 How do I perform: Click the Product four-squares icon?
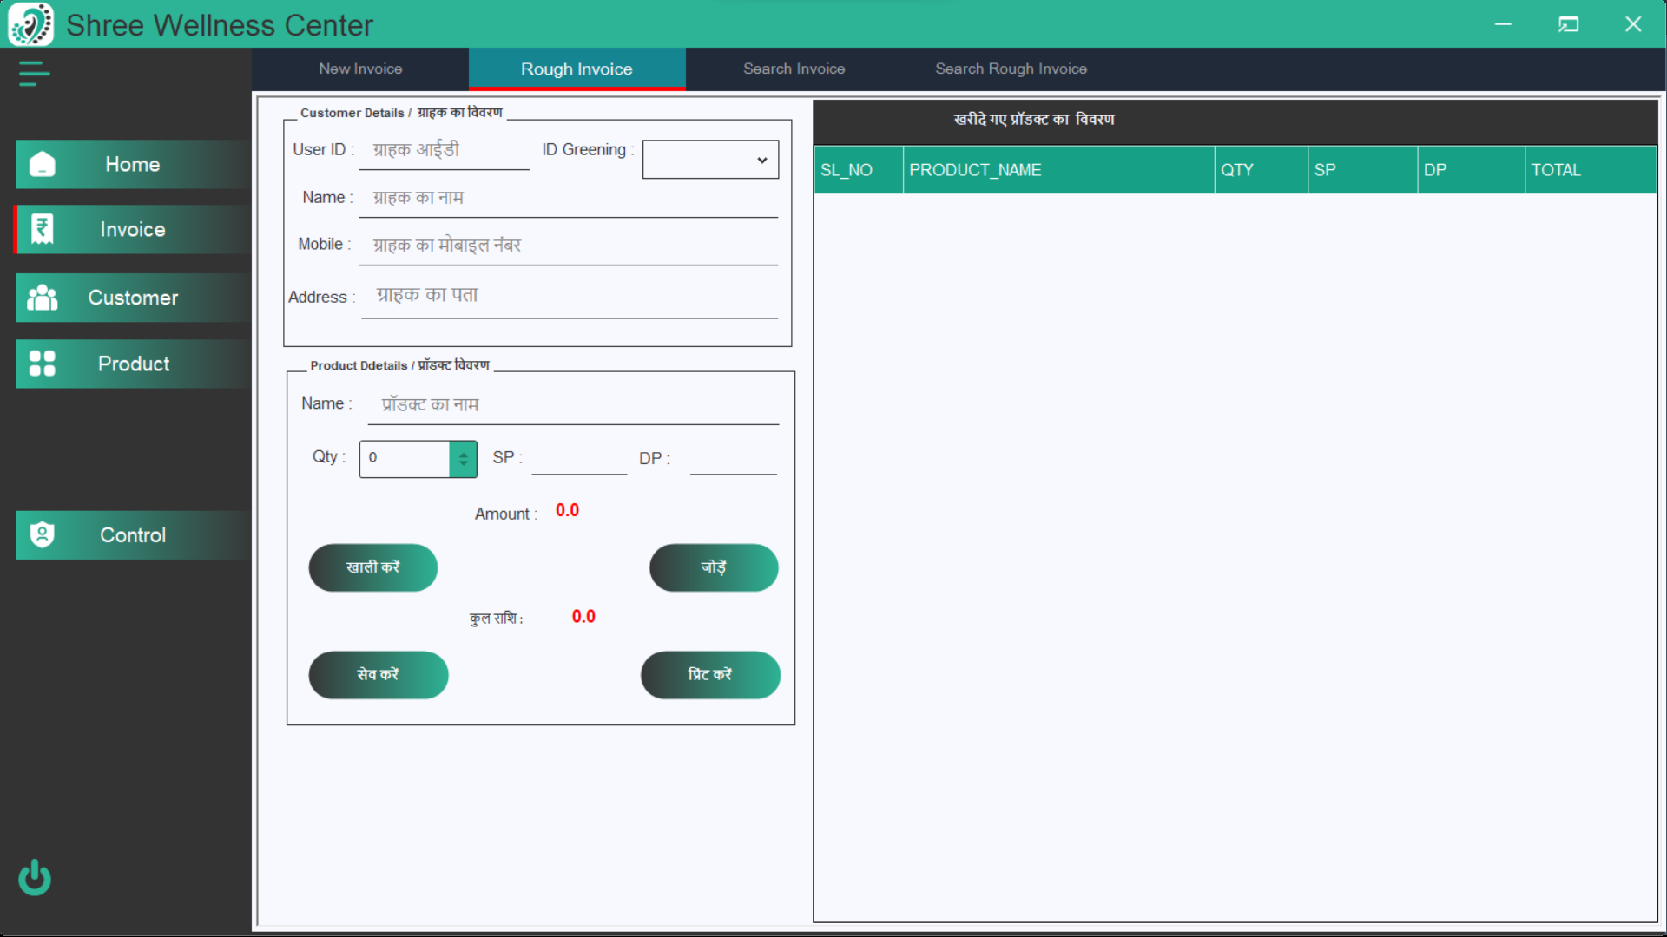42,364
